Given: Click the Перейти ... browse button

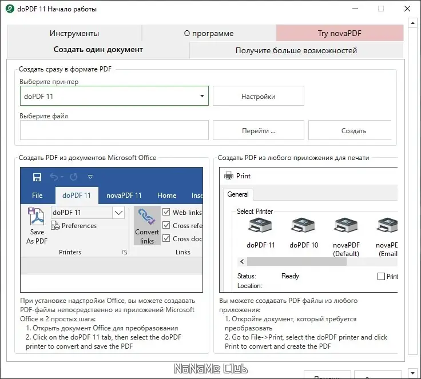Looking at the screenshot, I should (x=259, y=130).
